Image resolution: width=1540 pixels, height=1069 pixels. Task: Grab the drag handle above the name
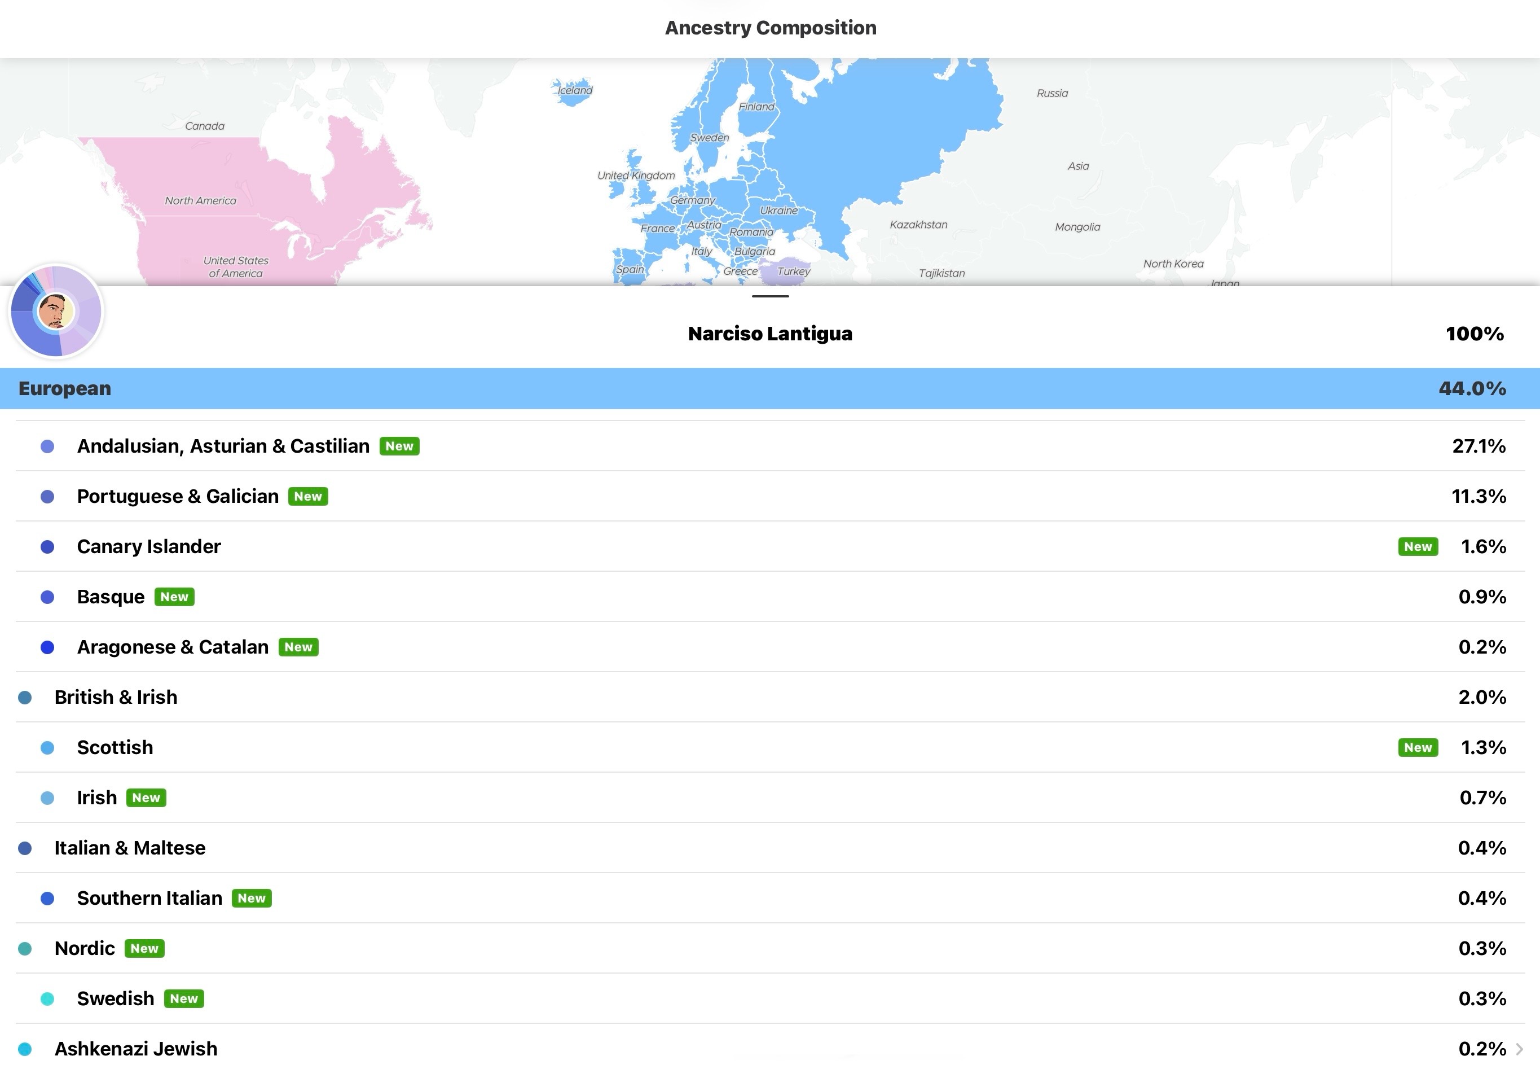pos(769,296)
